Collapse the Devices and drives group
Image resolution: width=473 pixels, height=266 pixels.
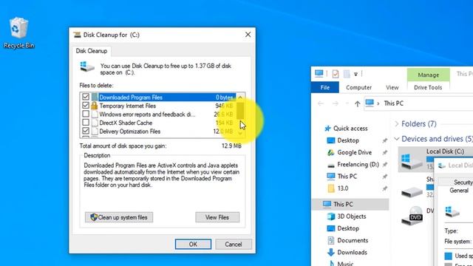[397, 139]
